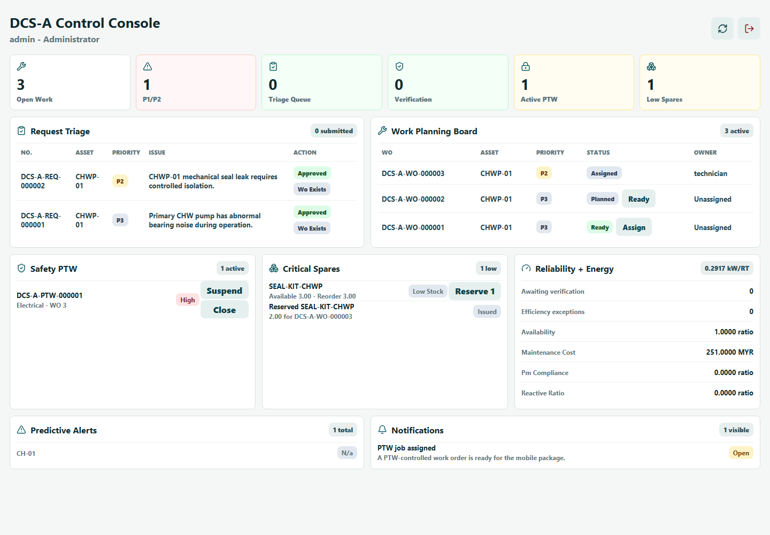Click the '1 total' Predictive Alerts badge
Image resolution: width=770 pixels, height=535 pixels.
point(343,430)
